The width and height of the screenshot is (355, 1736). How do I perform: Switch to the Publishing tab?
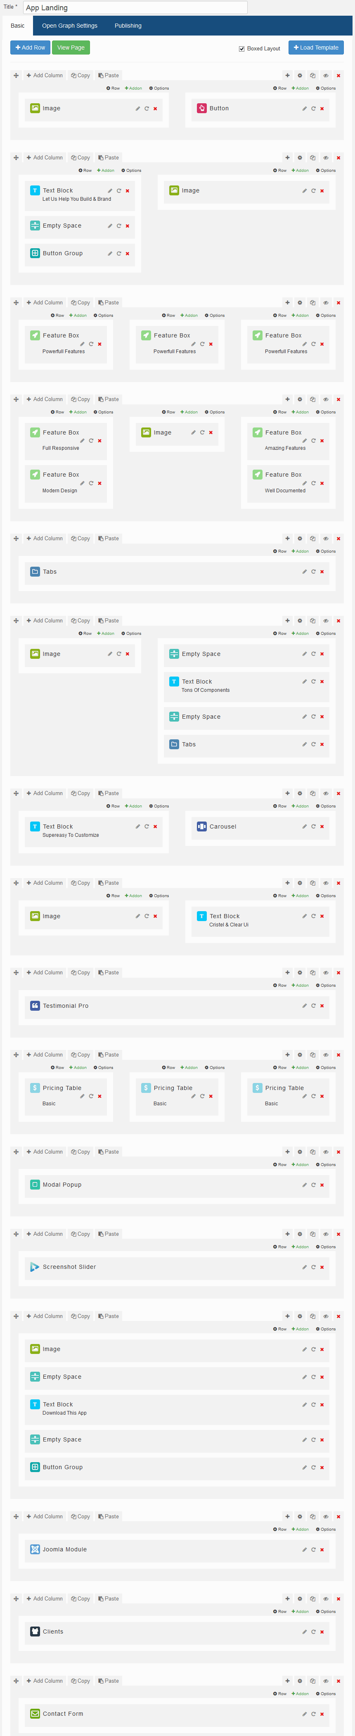128,26
